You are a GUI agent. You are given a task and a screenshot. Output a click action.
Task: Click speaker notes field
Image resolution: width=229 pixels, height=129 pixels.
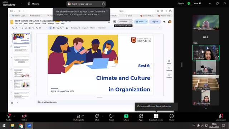[99, 102]
